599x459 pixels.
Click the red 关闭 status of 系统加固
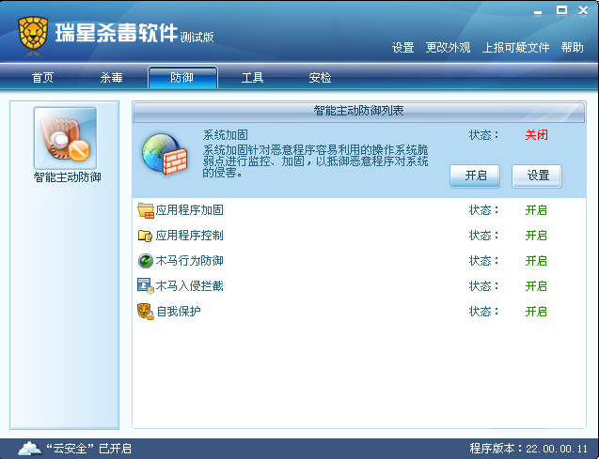click(536, 135)
